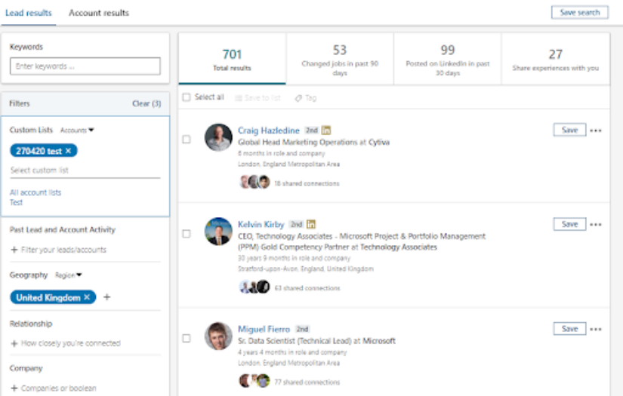Click the Enter keywords input field
623x396 pixels.
[x=85, y=66]
